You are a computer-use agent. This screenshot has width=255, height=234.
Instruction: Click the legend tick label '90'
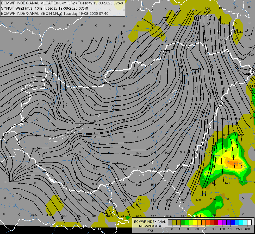coord(214,229)
